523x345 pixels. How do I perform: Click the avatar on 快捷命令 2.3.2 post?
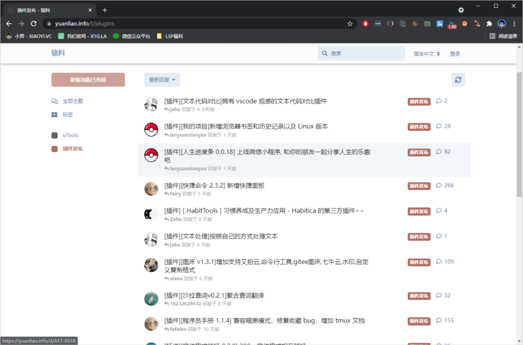tap(151, 189)
